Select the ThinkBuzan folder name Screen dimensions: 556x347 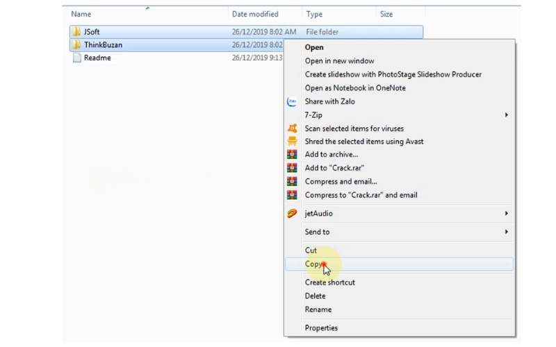pyautogui.click(x=103, y=44)
